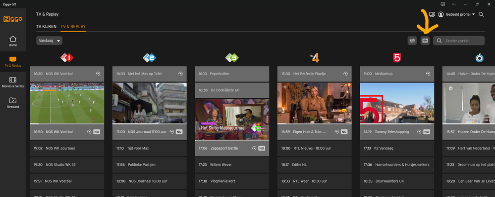This screenshot has height=197, width=495.
Task: Select the NPO 1 channel logo
Action: pyautogui.click(x=67, y=58)
